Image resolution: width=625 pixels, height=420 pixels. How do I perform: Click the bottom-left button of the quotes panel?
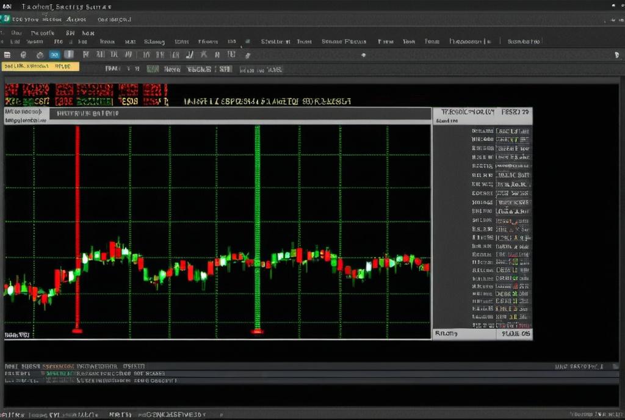(x=464, y=334)
